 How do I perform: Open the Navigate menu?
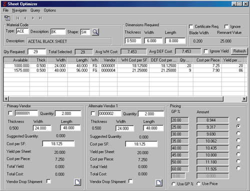pyautogui.click(x=19, y=10)
